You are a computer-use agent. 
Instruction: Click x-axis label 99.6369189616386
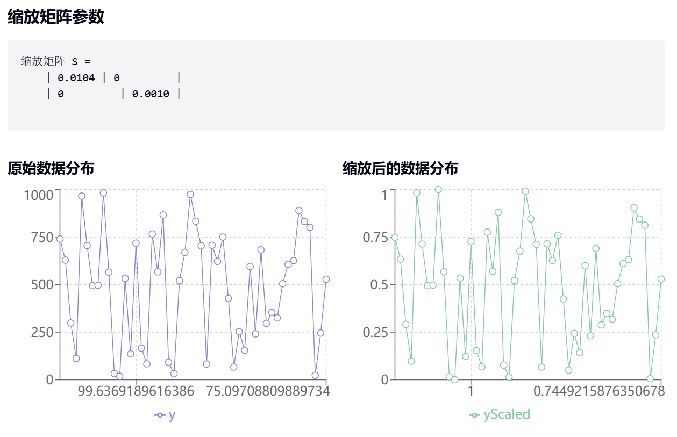[x=136, y=391]
